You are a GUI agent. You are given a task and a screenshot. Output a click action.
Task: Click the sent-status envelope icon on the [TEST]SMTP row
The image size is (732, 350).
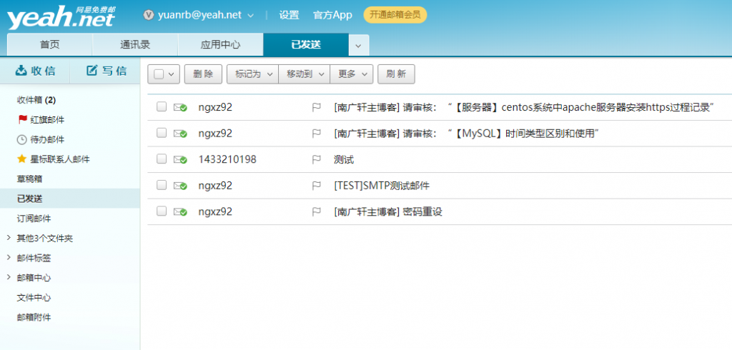(180, 186)
